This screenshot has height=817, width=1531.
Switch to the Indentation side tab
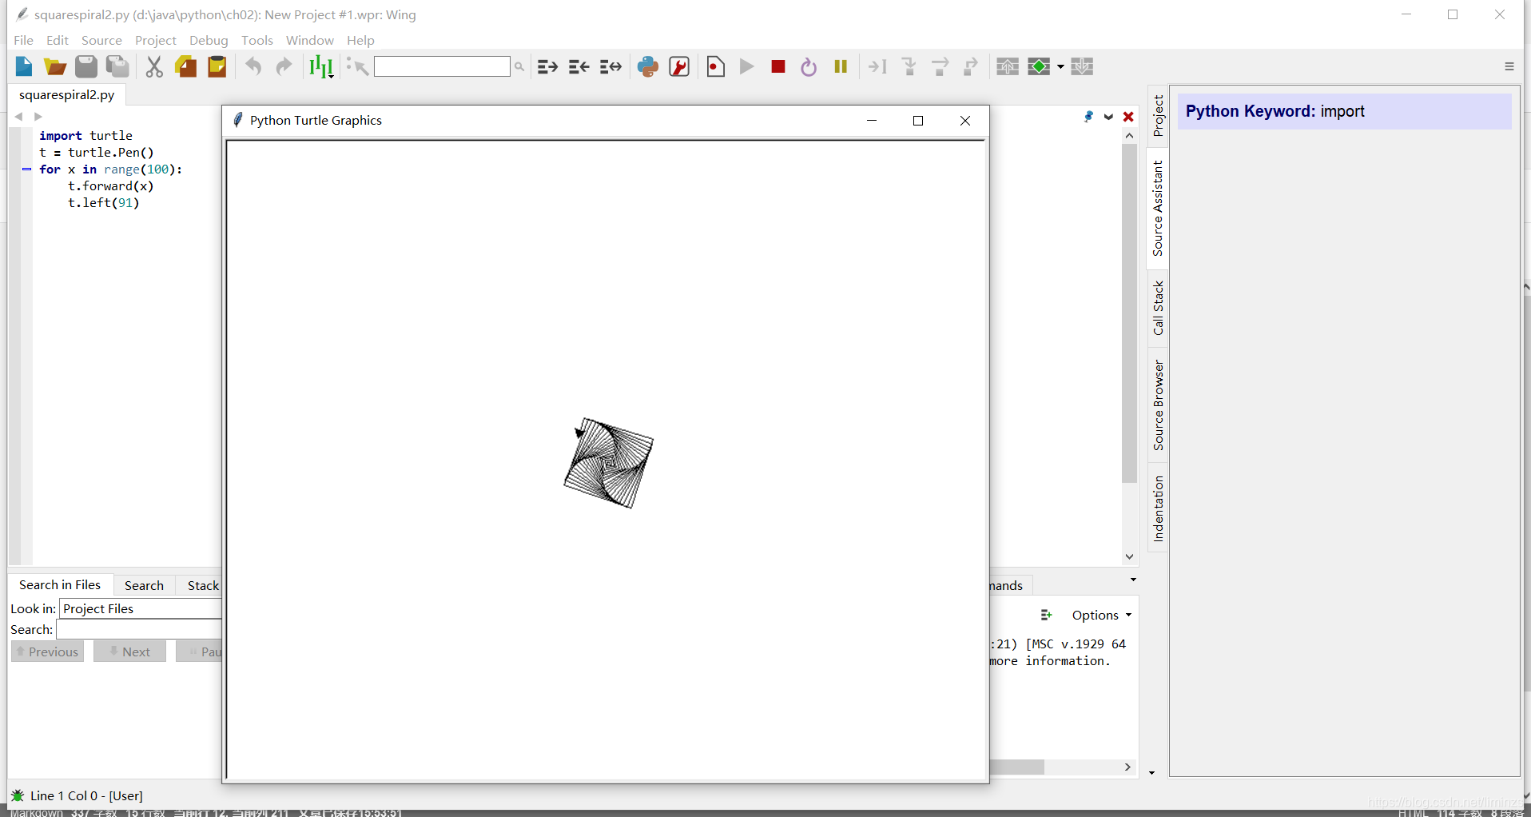tap(1158, 508)
